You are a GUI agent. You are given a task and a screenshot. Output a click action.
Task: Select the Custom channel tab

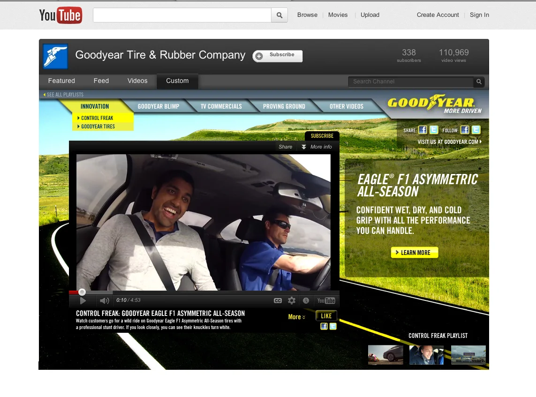177,81
